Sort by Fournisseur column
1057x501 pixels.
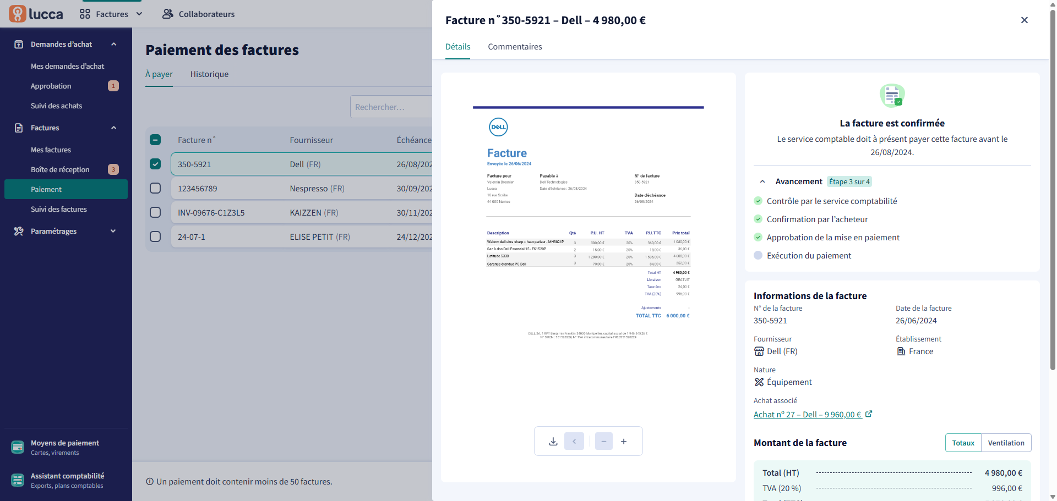(x=312, y=140)
